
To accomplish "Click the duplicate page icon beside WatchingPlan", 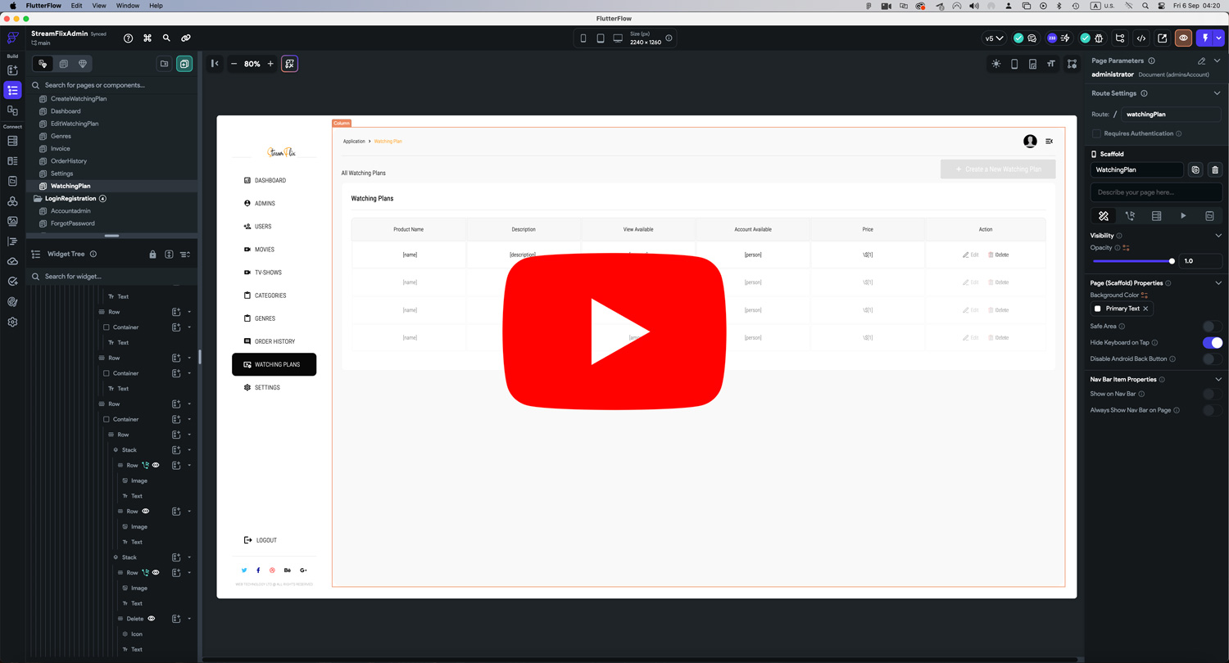I will (1195, 169).
